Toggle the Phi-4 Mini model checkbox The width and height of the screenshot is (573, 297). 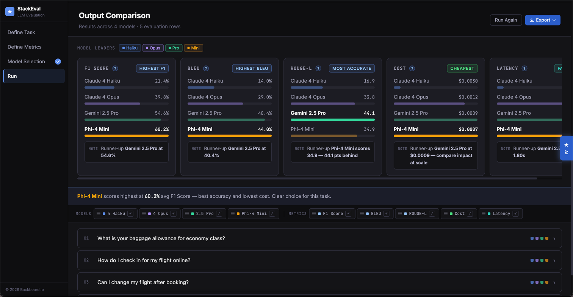[x=272, y=214]
